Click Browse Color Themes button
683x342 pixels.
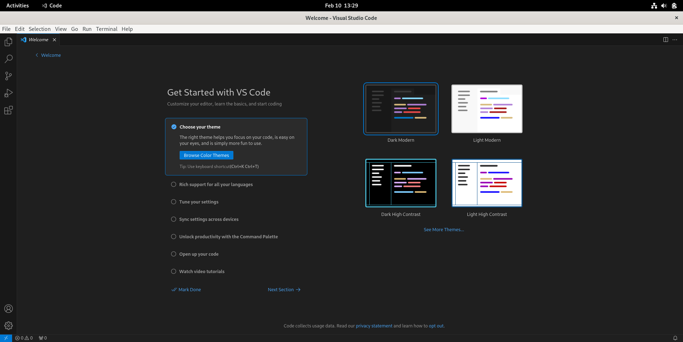coord(206,155)
